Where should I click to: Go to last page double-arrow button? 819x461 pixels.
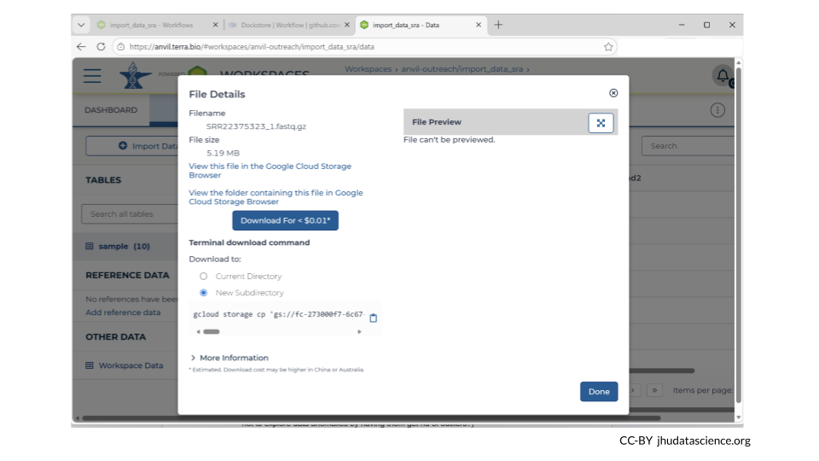(x=654, y=390)
